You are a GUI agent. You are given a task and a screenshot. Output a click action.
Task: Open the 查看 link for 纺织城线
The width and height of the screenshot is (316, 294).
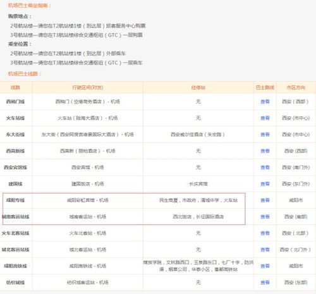(265, 283)
